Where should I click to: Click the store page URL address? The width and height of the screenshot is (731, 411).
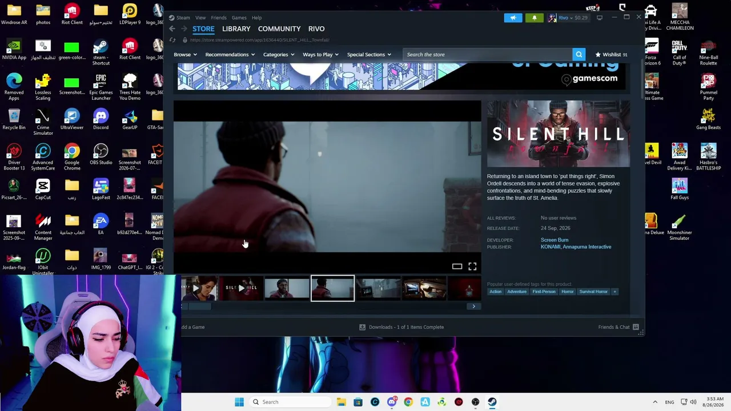coord(259,40)
